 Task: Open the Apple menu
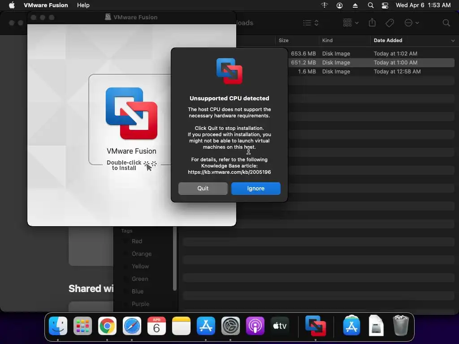12,5
